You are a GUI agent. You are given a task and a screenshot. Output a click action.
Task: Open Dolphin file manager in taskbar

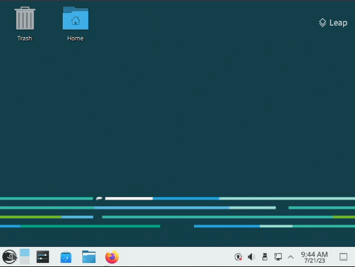tap(89, 257)
